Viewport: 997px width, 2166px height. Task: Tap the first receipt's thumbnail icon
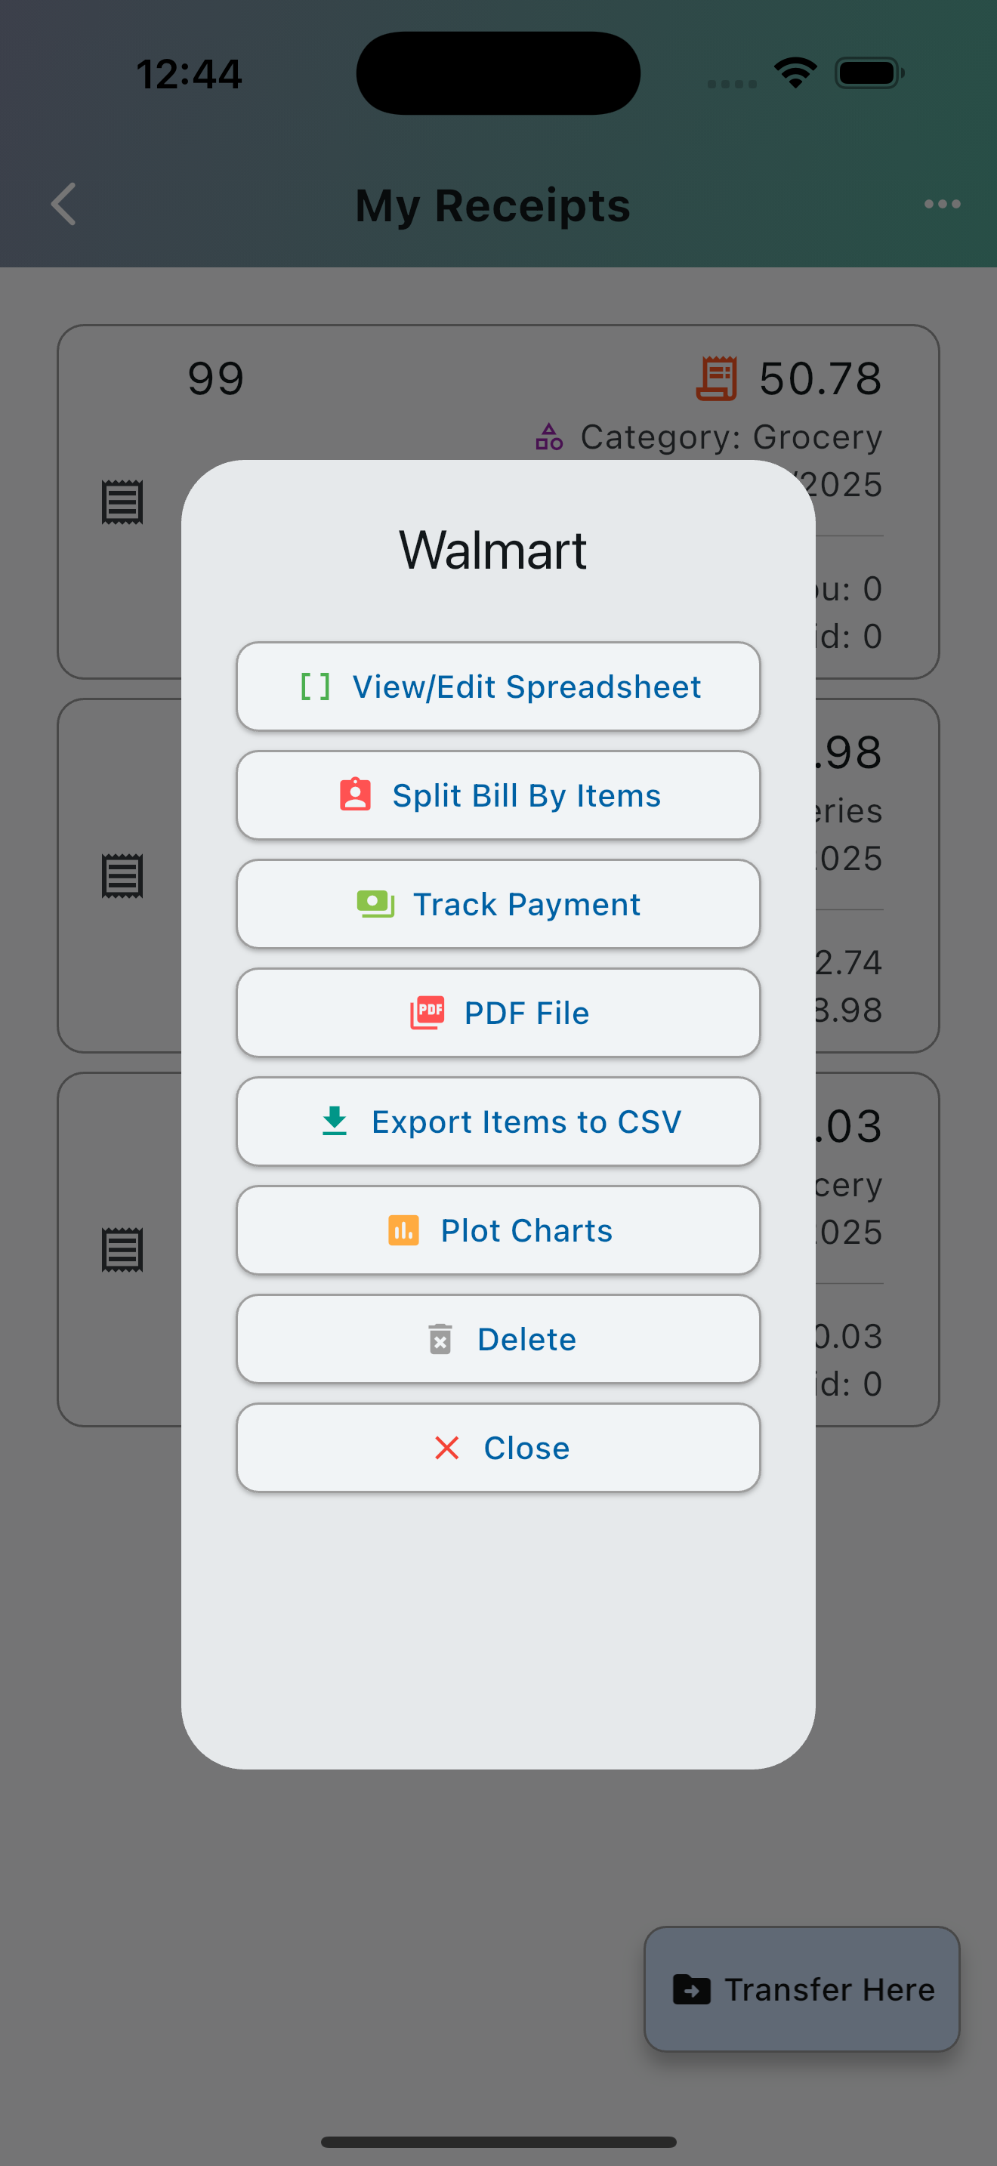tap(122, 502)
